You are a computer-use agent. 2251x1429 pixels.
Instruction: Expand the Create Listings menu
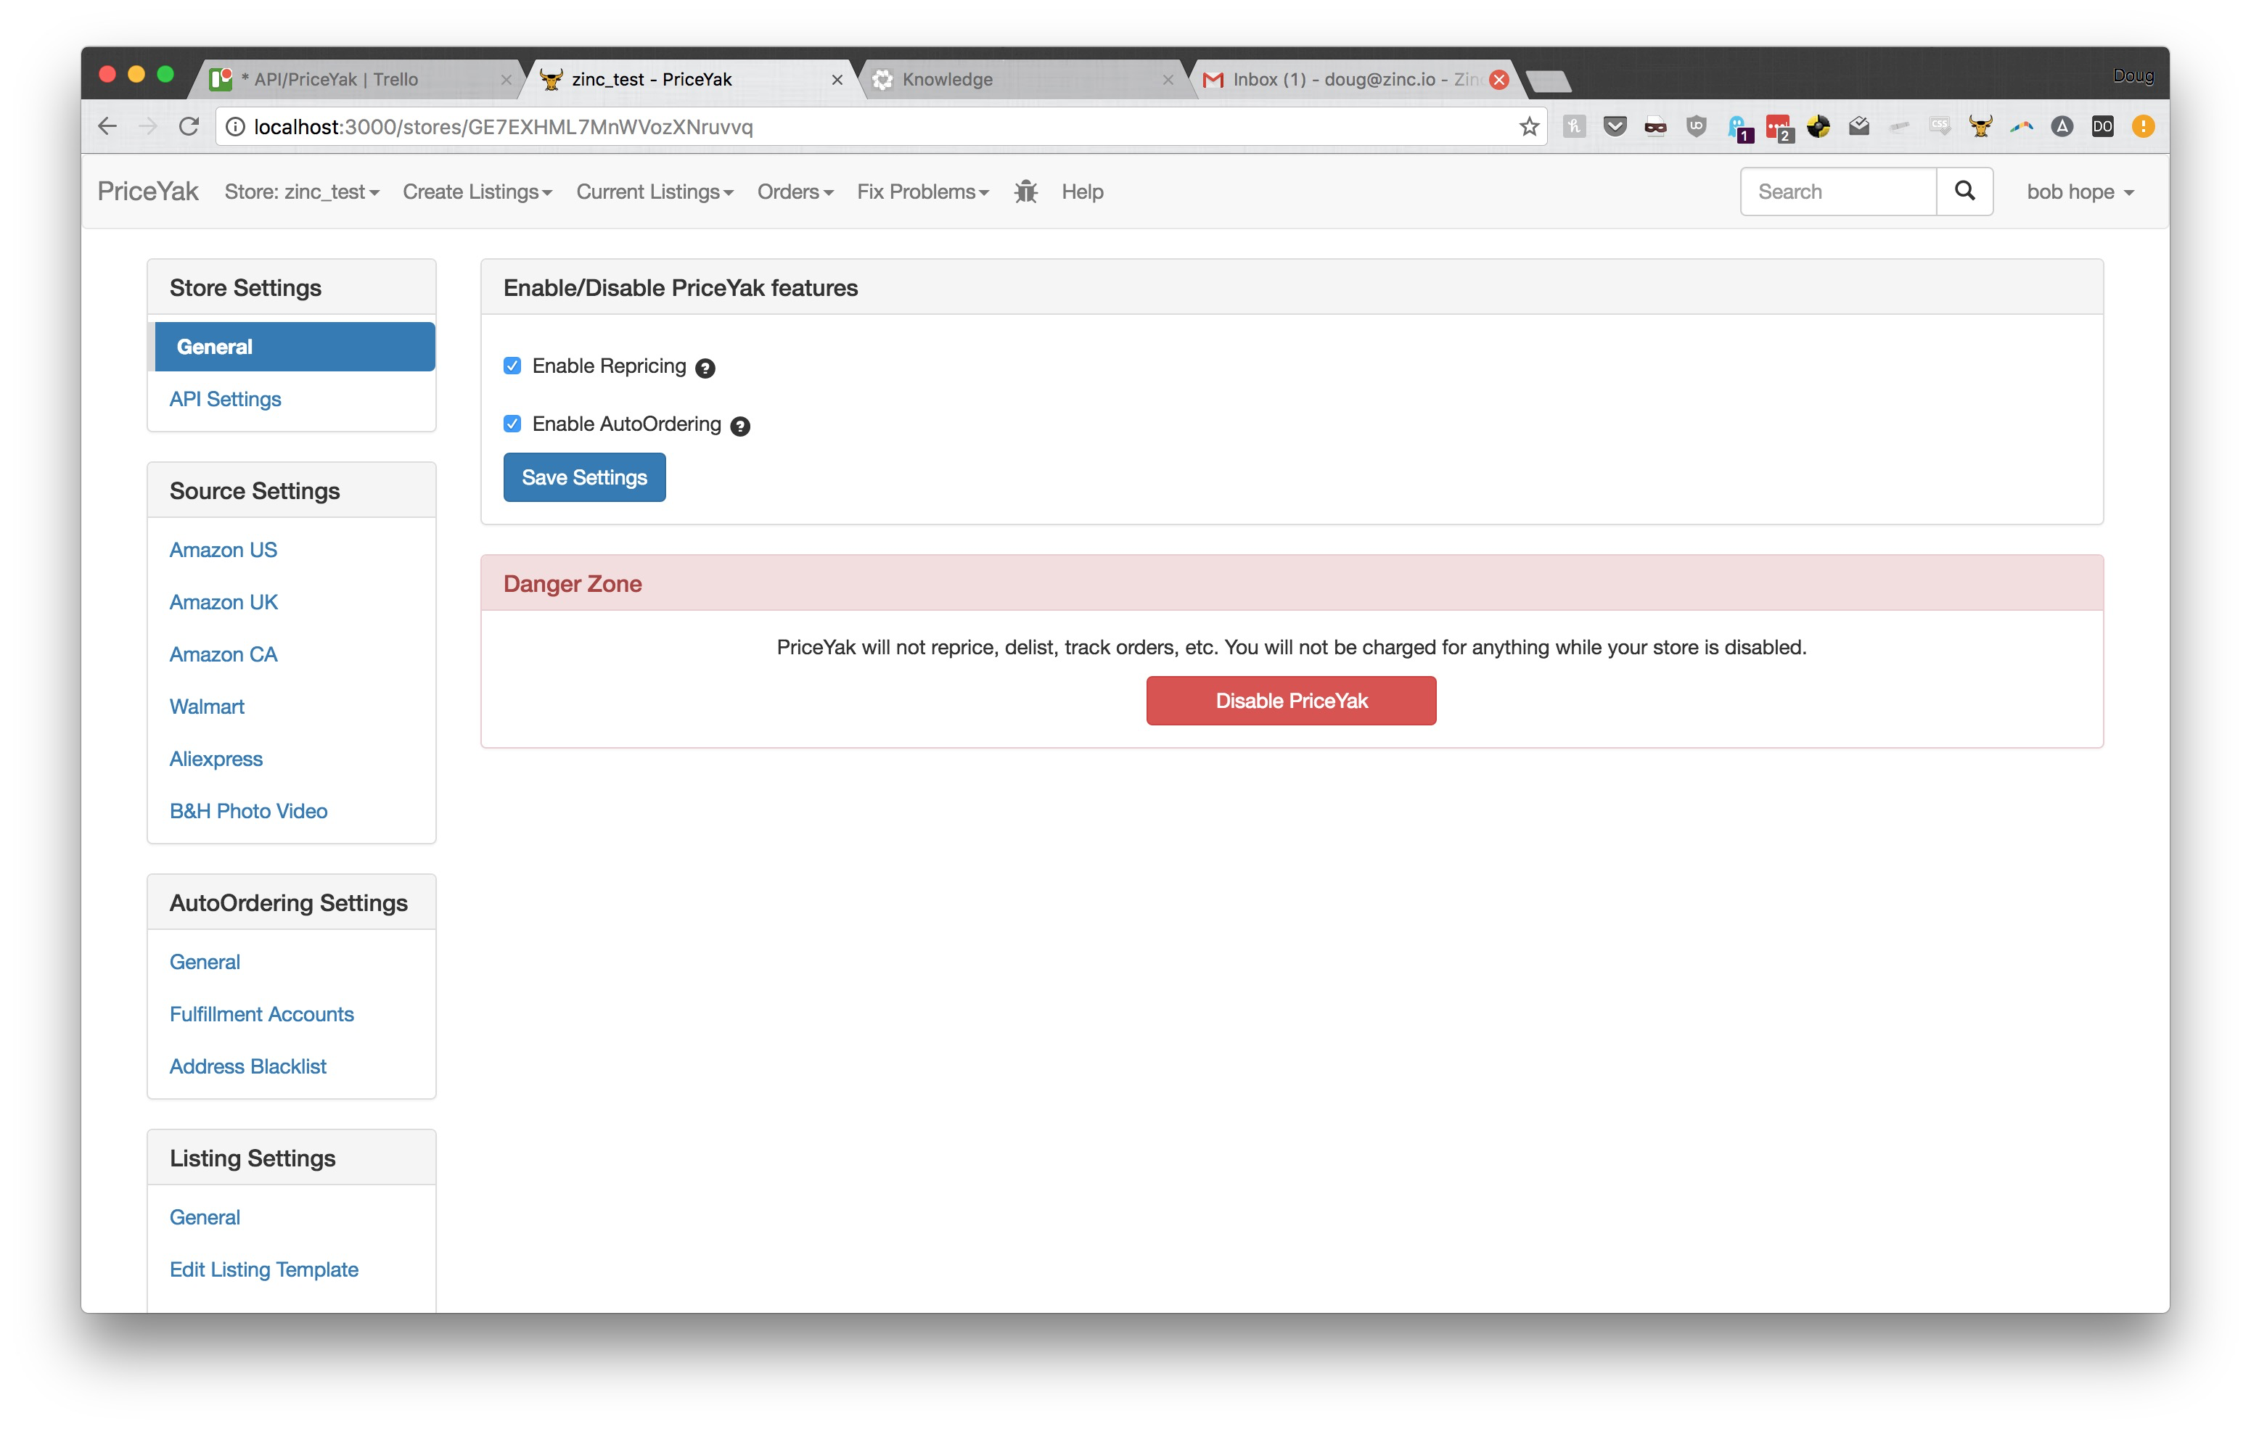[x=477, y=192]
